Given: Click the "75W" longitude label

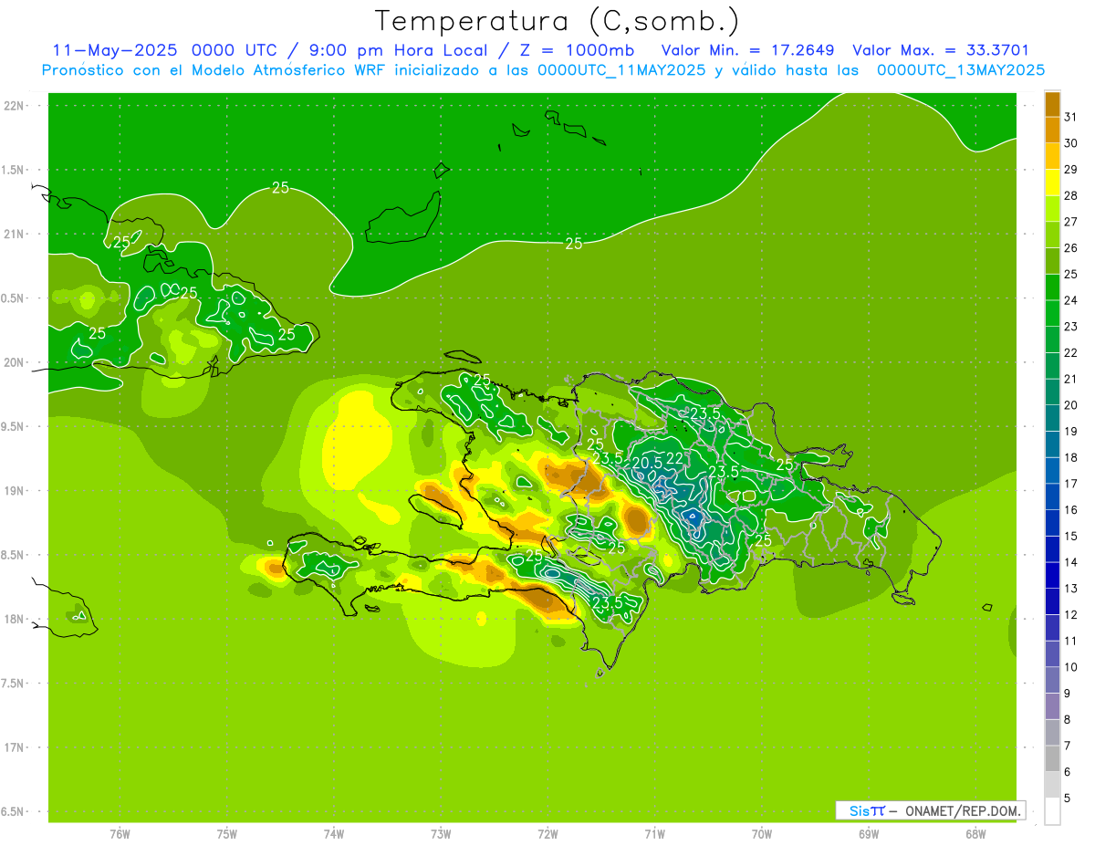Looking at the screenshot, I should [x=226, y=834].
